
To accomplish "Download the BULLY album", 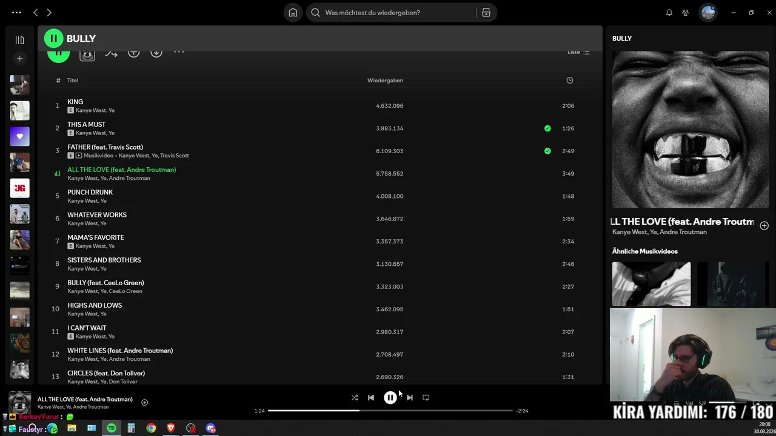I will point(156,52).
